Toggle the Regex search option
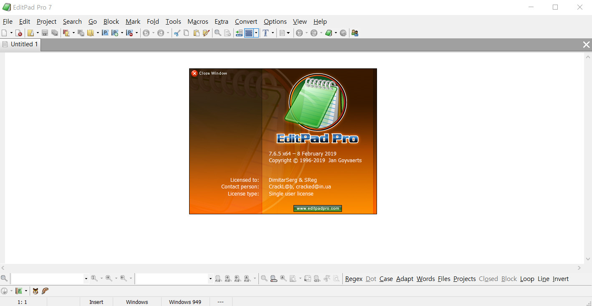Viewport: 592px width, 306px height. tap(354, 279)
